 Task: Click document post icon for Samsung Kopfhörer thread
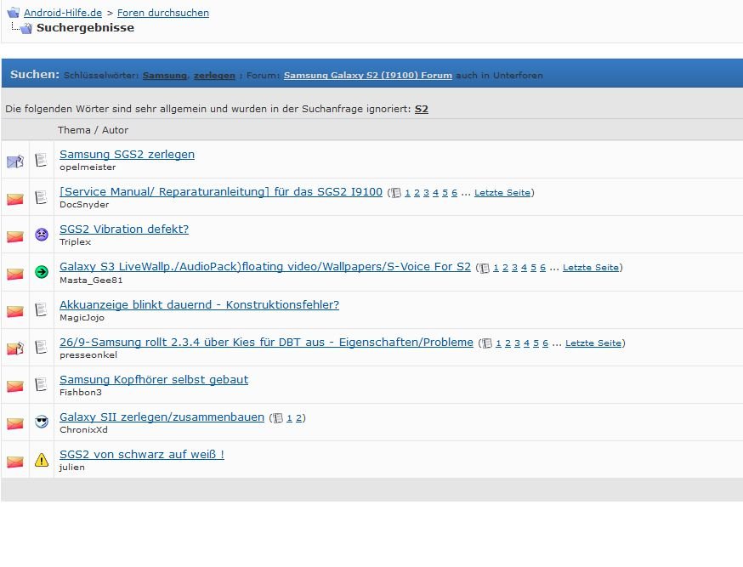click(41, 384)
